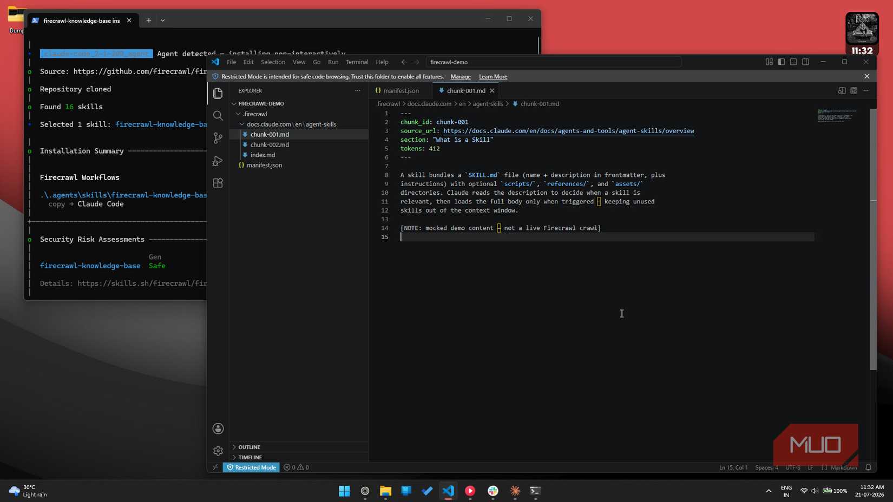The height and width of the screenshot is (502, 893).
Task: Click Manage in the Restricted Mode banner
Action: tap(461, 77)
